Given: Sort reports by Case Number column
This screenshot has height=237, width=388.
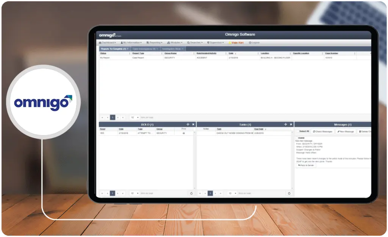Looking at the screenshot, I should click(331, 53).
